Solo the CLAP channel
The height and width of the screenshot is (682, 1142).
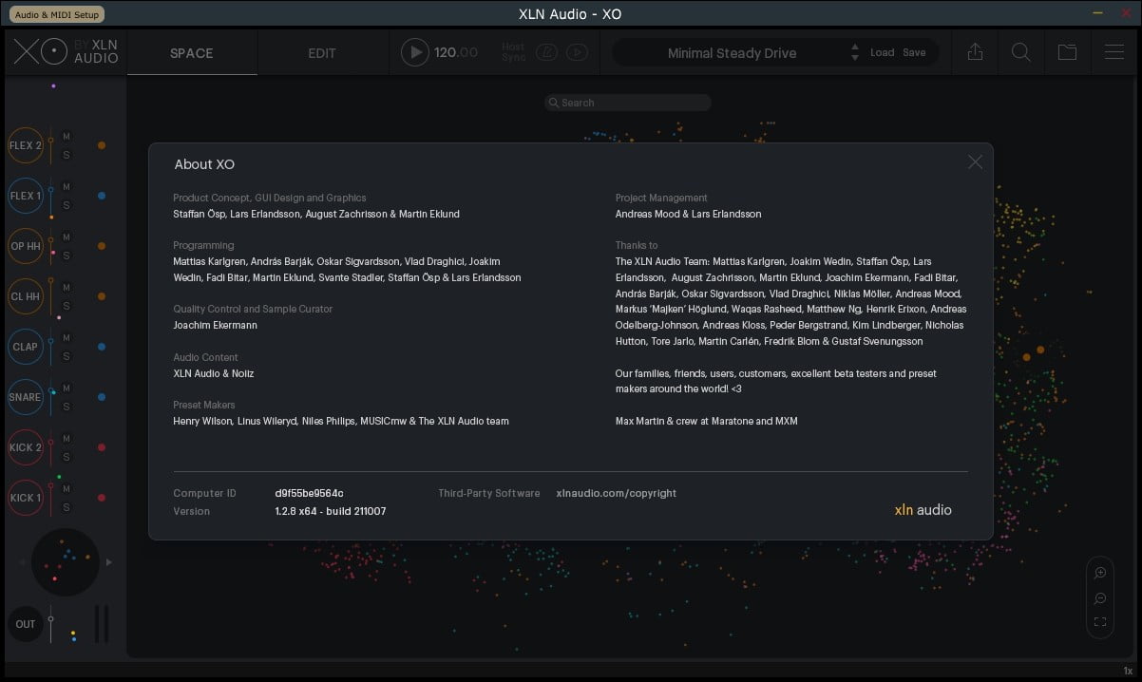(x=67, y=356)
